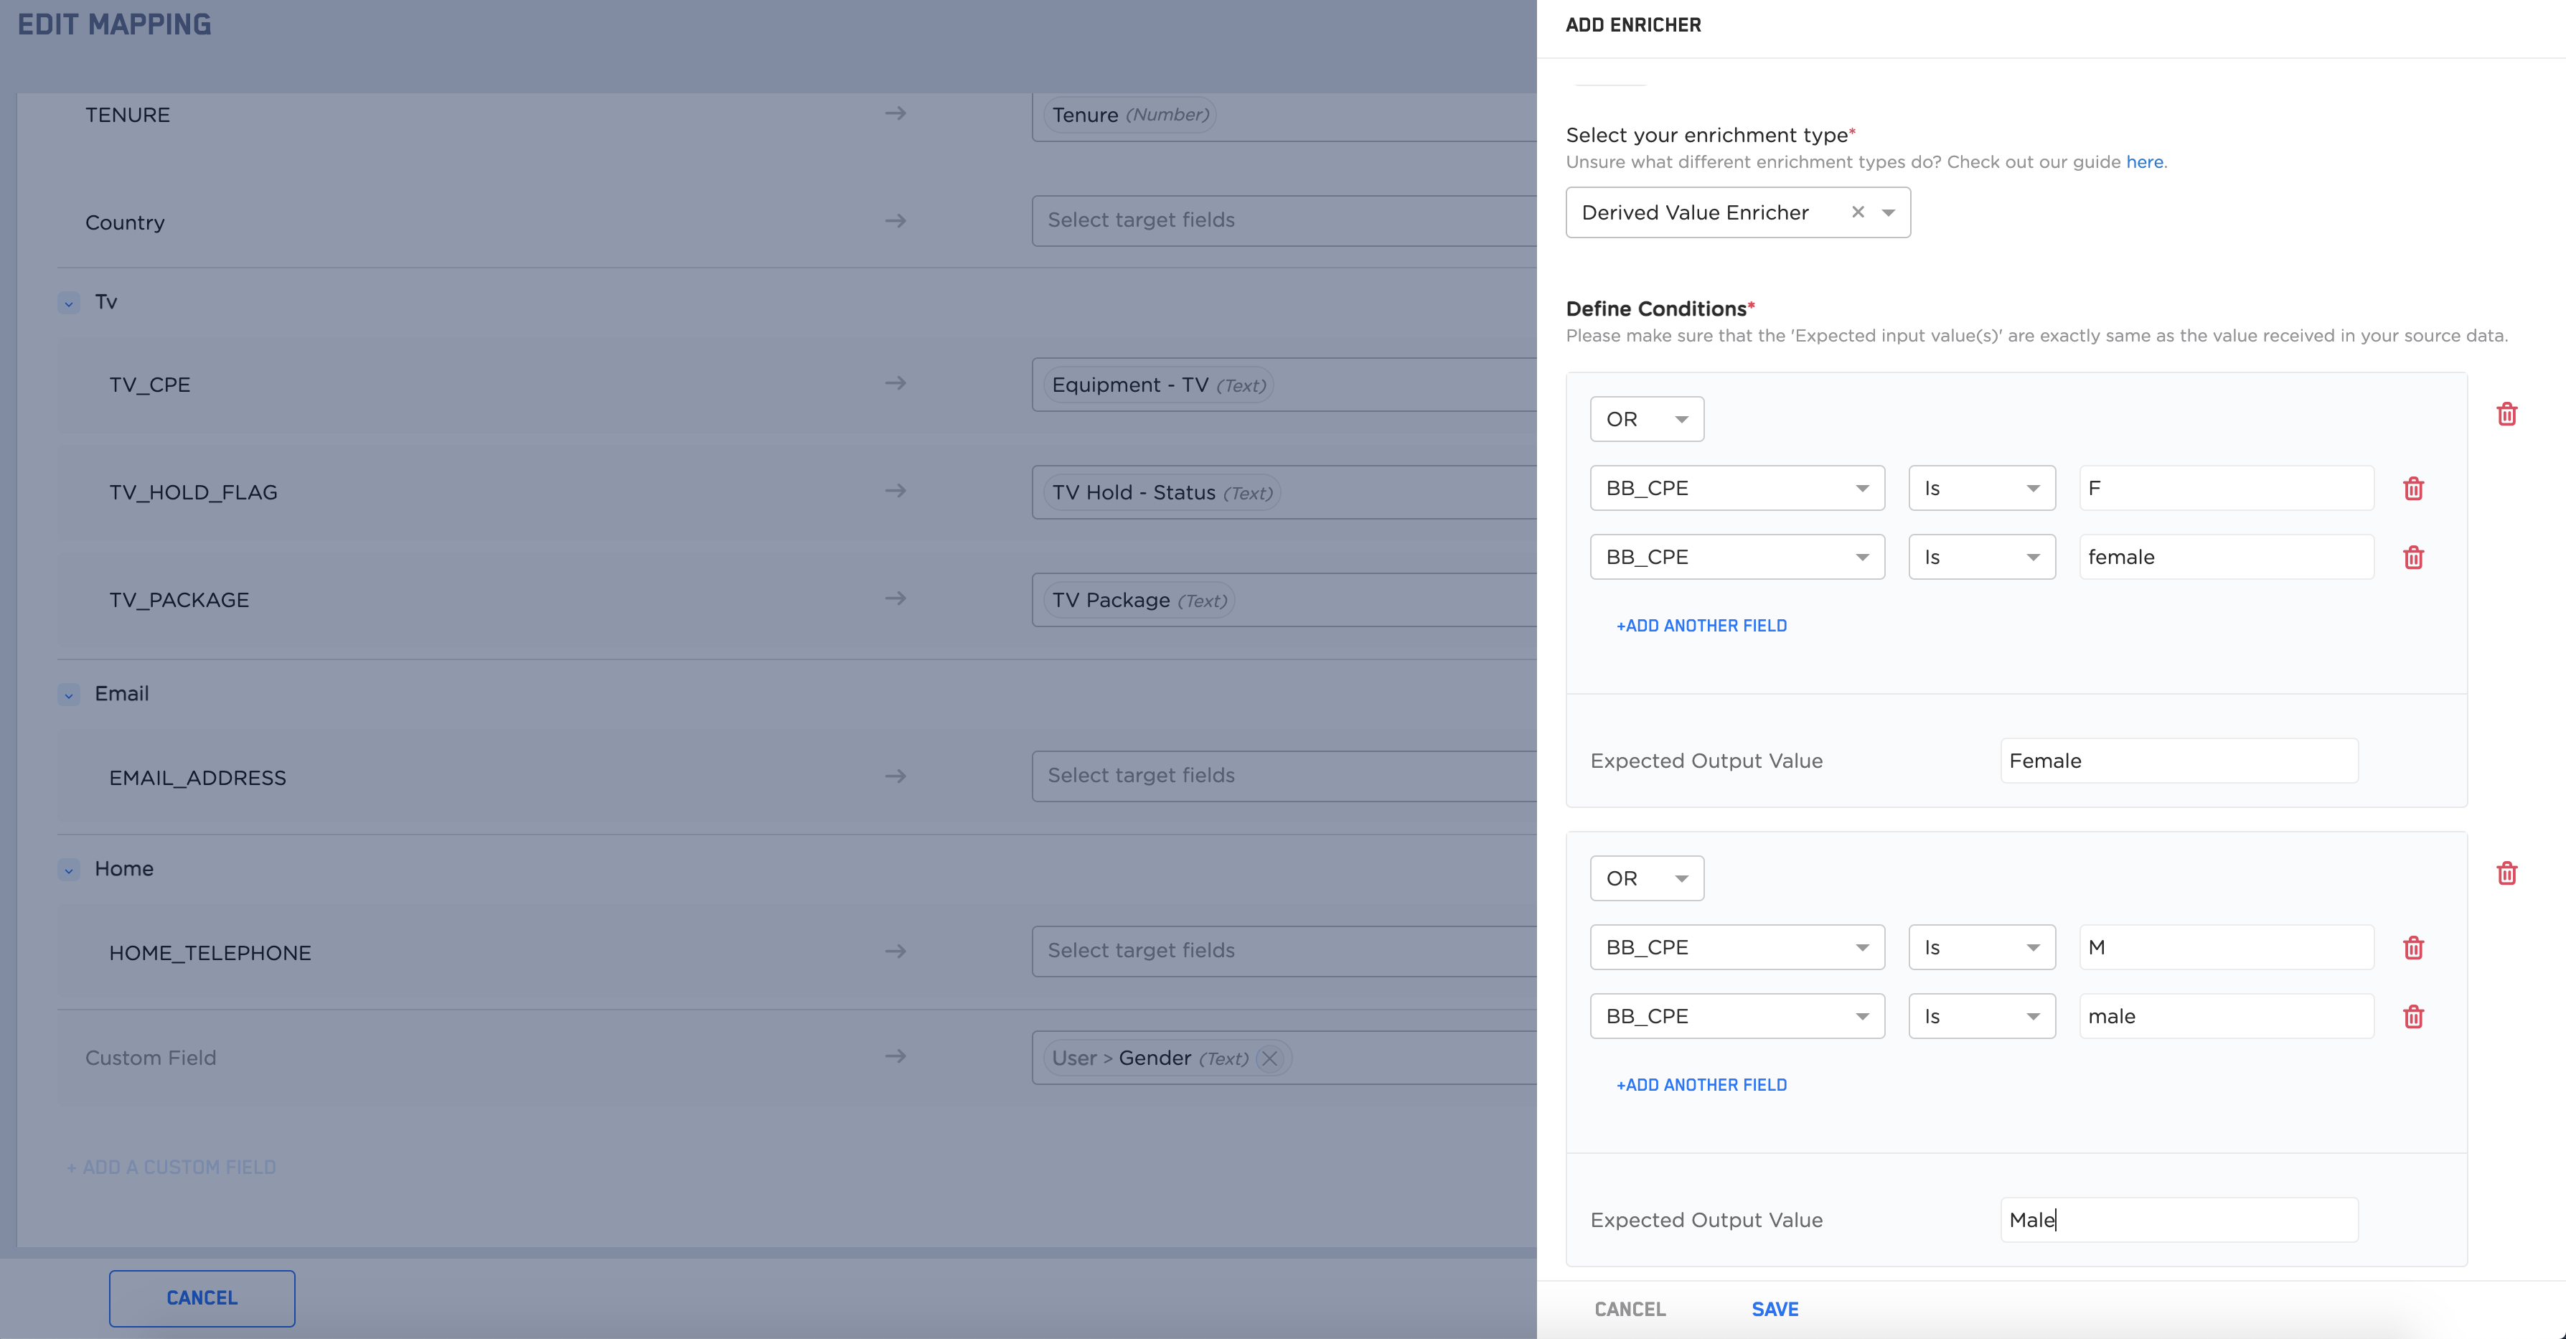Screen dimensions: 2566x1339
Task: Collapse the Tv section
Action: [69, 303]
